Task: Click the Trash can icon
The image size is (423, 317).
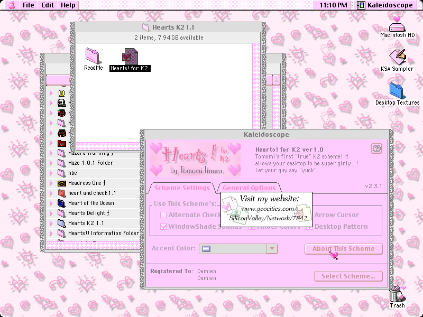Action: (x=397, y=294)
